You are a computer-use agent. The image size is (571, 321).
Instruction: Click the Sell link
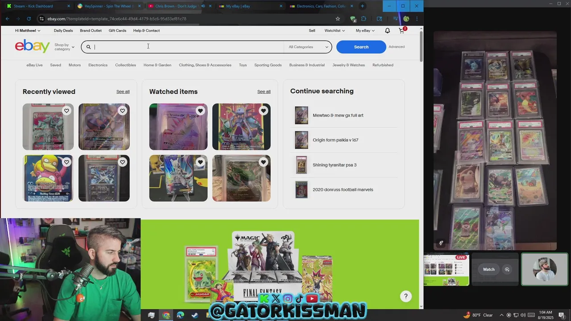pos(312,31)
